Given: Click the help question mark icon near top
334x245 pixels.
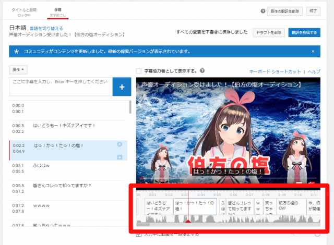Looking at the screenshot, I should pyautogui.click(x=263, y=11).
